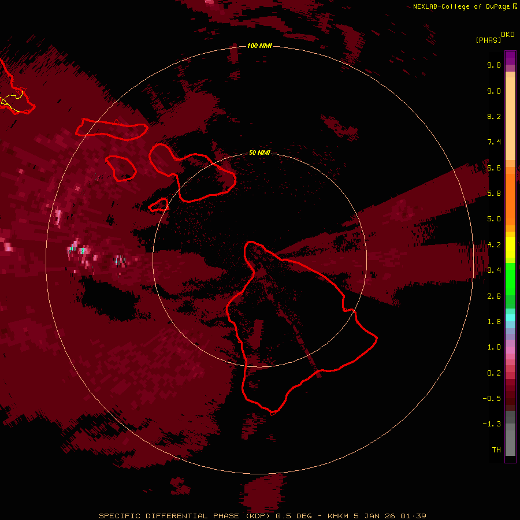Click the Lanai island outline
This screenshot has width=520, height=520.
pos(121,169)
